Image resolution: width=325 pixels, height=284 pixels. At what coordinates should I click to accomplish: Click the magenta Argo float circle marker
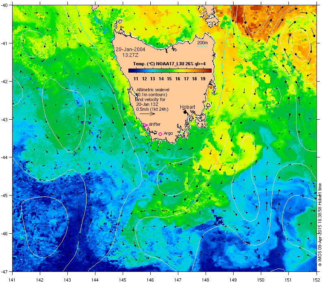pyautogui.click(x=160, y=134)
